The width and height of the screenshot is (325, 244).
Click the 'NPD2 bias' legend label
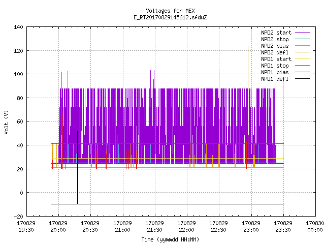click(x=275, y=46)
